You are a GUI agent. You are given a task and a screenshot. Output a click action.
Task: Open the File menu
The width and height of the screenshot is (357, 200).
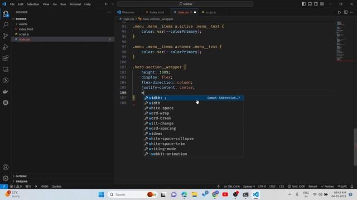pyautogui.click(x=12, y=4)
